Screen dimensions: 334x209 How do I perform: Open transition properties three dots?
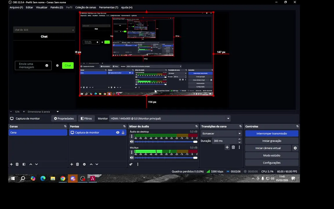239,147
